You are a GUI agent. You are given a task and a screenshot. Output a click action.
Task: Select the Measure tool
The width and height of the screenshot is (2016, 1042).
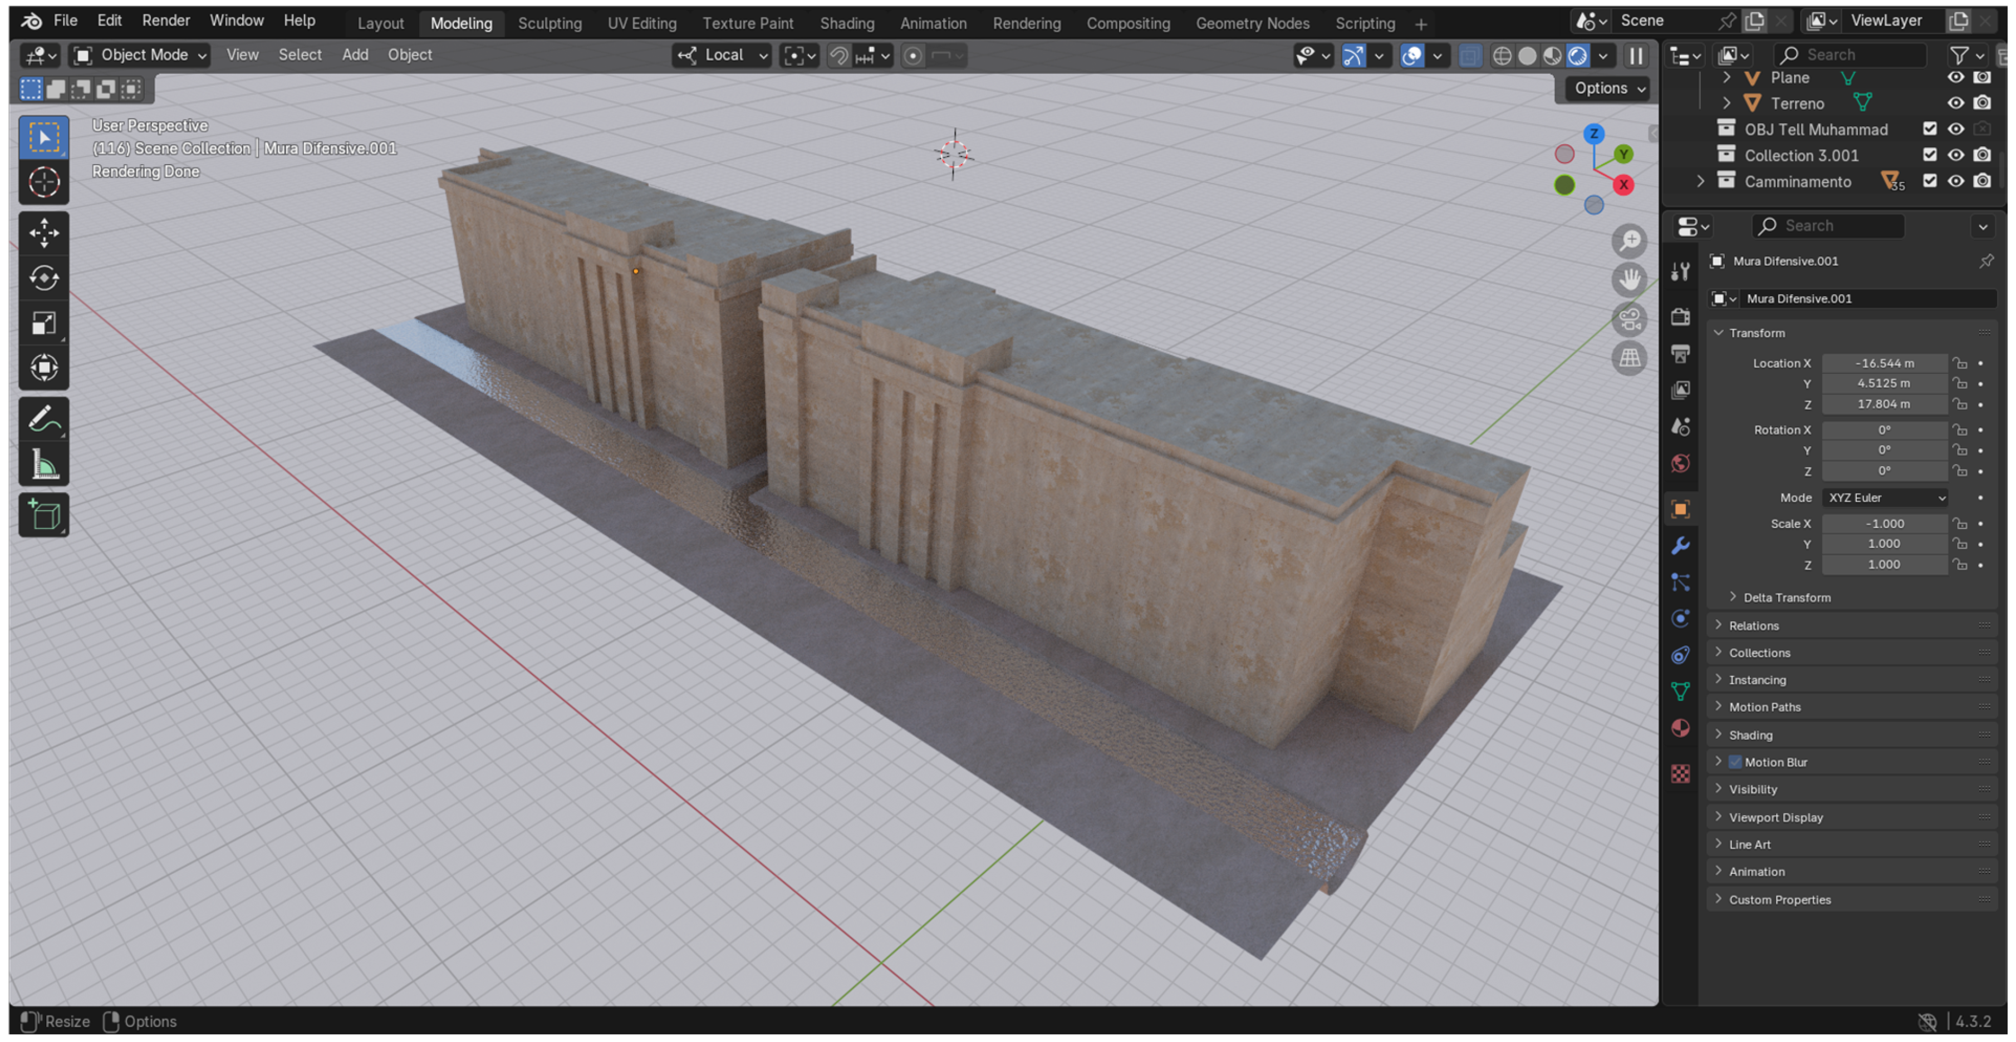(x=44, y=465)
